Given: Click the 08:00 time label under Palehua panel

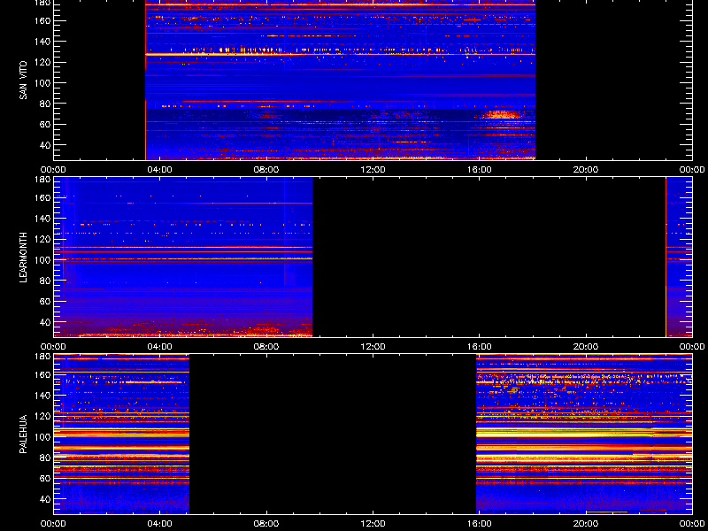Looking at the screenshot, I should pyautogui.click(x=266, y=524).
